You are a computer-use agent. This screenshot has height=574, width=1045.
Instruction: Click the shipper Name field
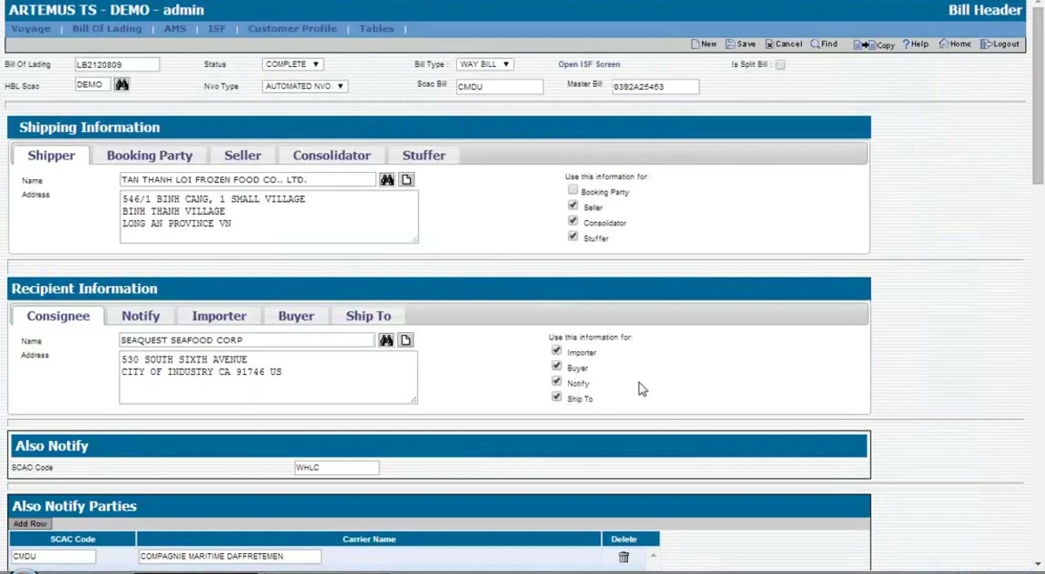pos(248,179)
